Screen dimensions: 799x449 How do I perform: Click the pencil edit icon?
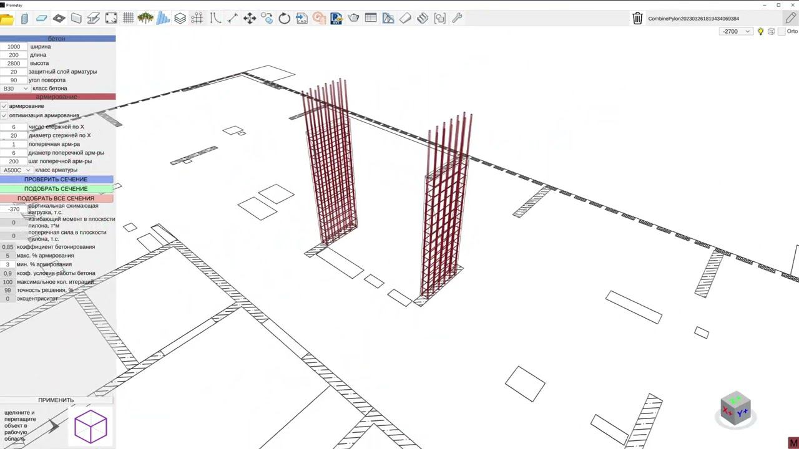coord(790,18)
